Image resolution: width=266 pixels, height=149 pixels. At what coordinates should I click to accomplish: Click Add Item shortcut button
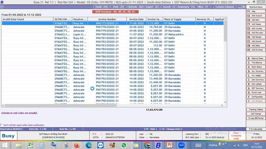point(256,20)
